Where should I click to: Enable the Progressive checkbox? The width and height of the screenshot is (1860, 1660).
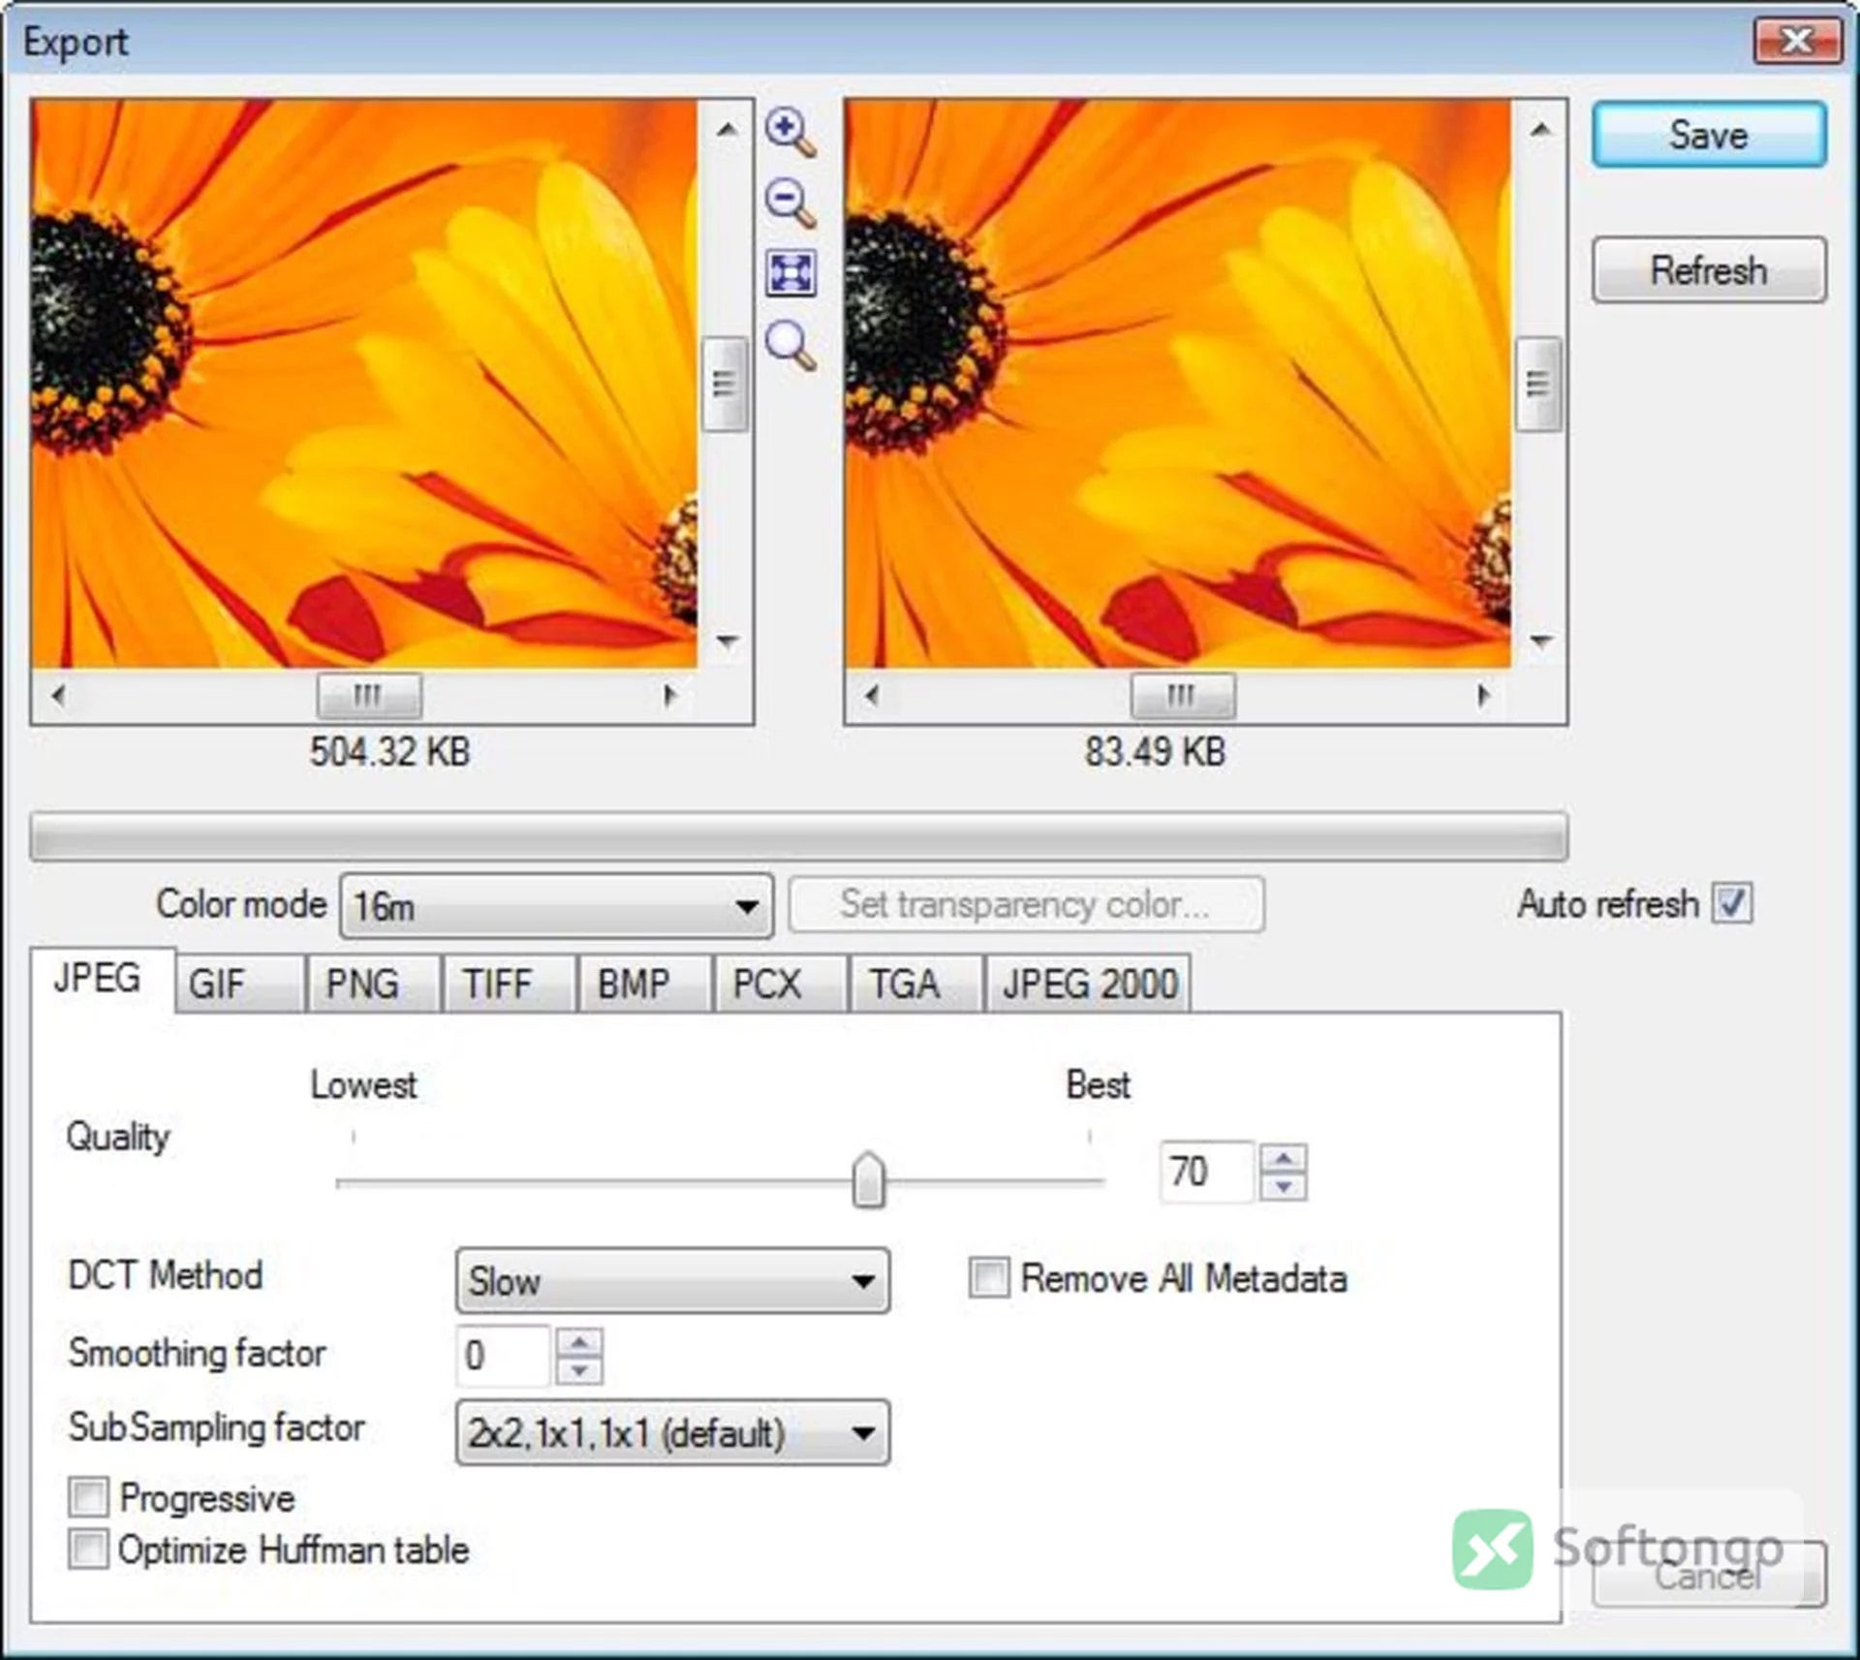pos(88,1496)
